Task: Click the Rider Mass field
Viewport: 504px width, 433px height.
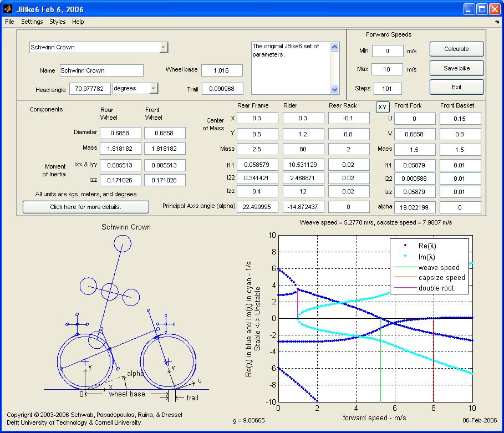Action: (x=303, y=149)
